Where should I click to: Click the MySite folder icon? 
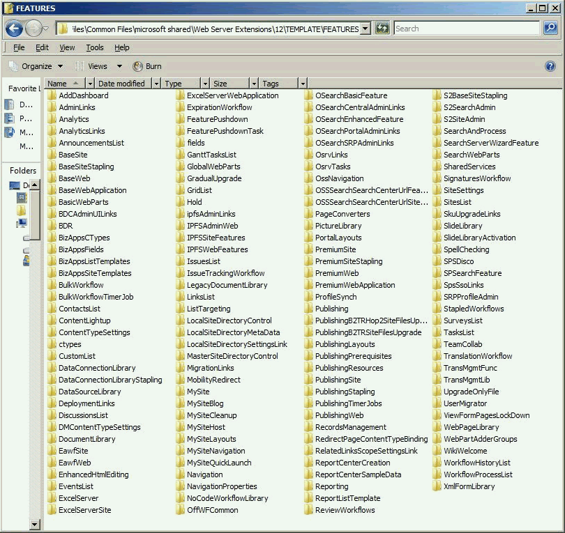(x=180, y=392)
